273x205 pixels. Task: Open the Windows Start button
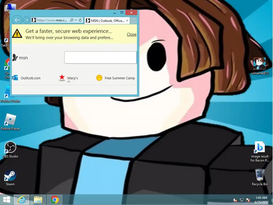pyautogui.click(x=7, y=200)
